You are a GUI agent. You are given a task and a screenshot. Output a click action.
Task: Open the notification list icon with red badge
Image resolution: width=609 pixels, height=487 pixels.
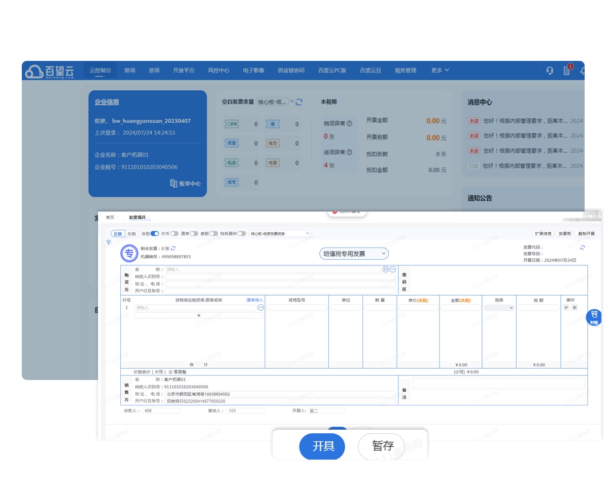567,70
